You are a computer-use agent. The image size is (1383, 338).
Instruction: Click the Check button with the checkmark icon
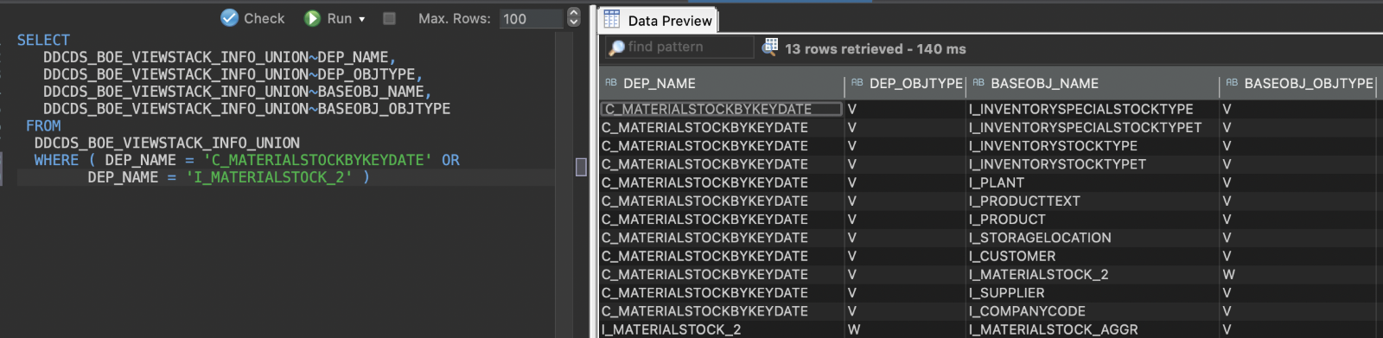[252, 18]
